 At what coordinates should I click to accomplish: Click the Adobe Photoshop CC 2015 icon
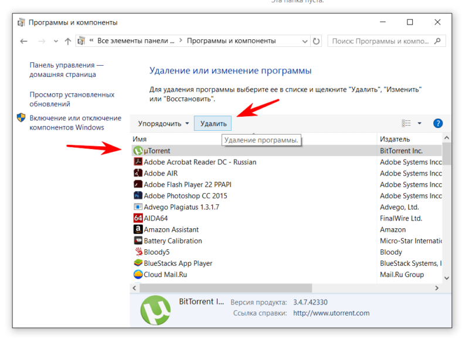(138, 195)
